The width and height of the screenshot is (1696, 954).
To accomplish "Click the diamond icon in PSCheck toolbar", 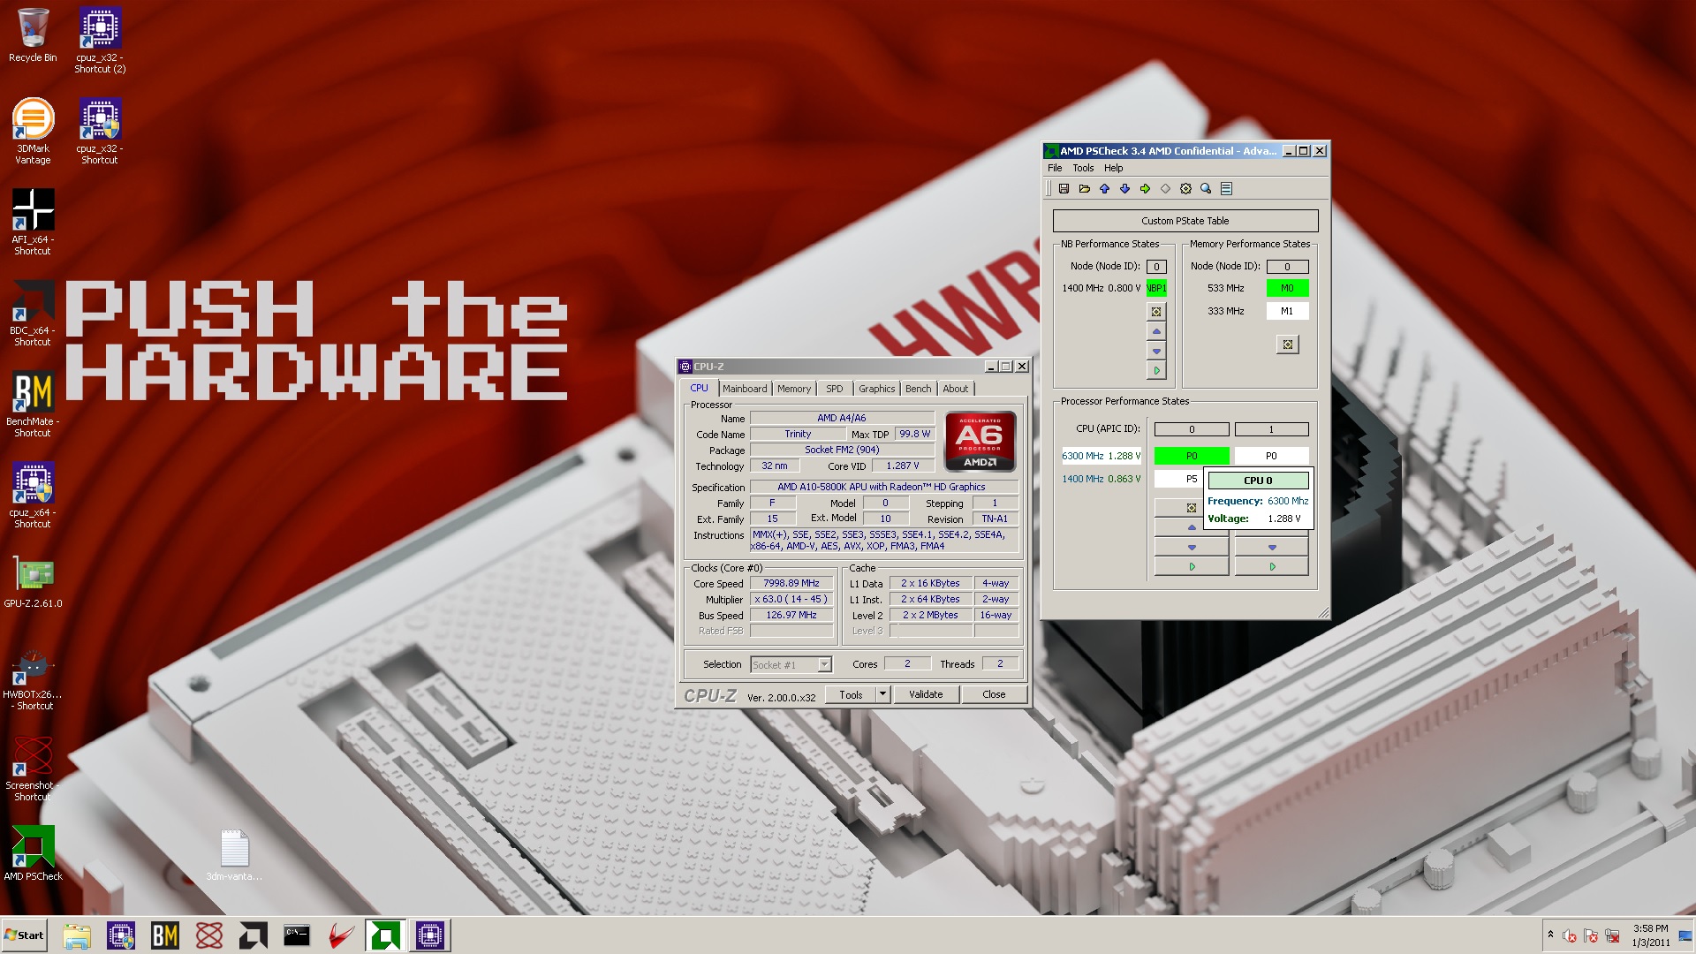I will pos(1165,189).
